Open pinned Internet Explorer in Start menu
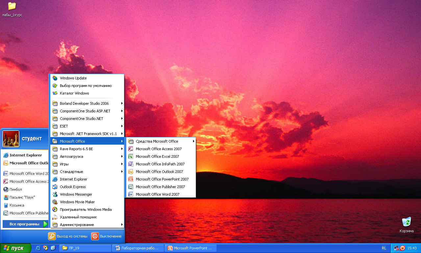The image size is (421, 253). click(25, 155)
